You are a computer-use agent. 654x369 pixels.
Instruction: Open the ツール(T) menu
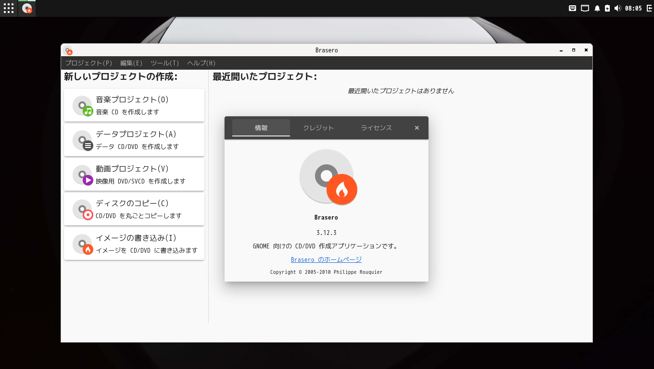[x=164, y=63]
